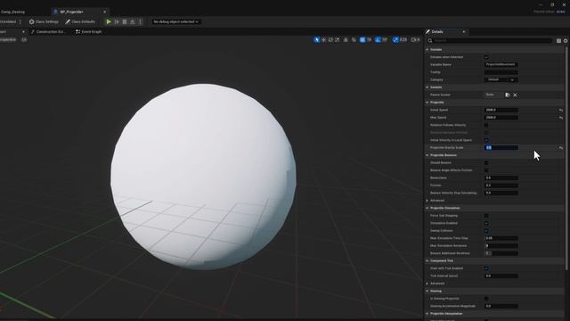Screen dimensions: 570x321
Task: Collapse the Variable section
Action: [427, 50]
